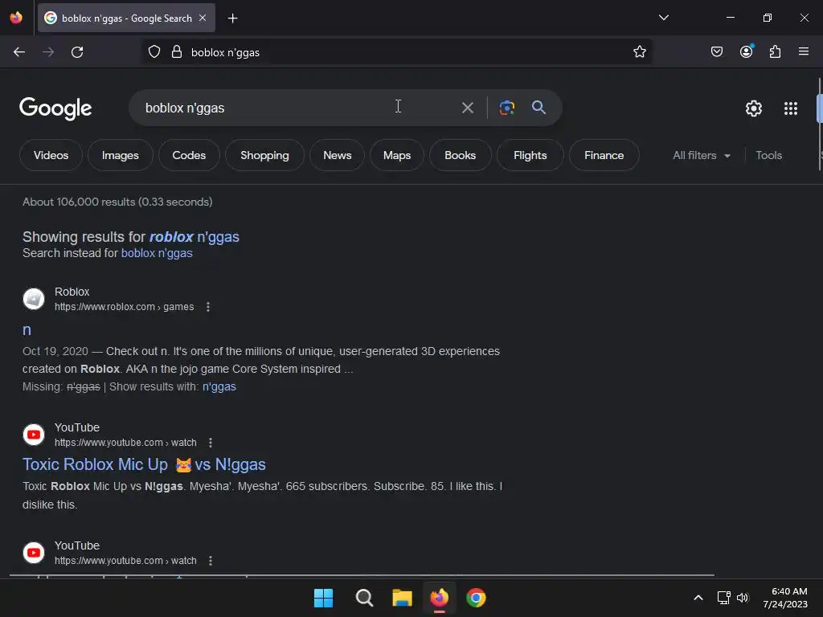Open the 'n' Roblox game result
Viewport: 823px width, 617px height.
(27, 330)
